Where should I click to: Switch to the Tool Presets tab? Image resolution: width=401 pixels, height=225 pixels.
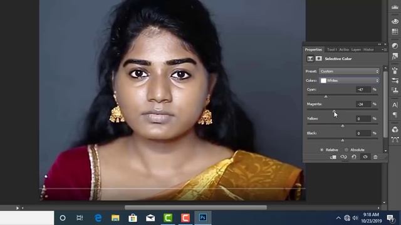coord(331,49)
